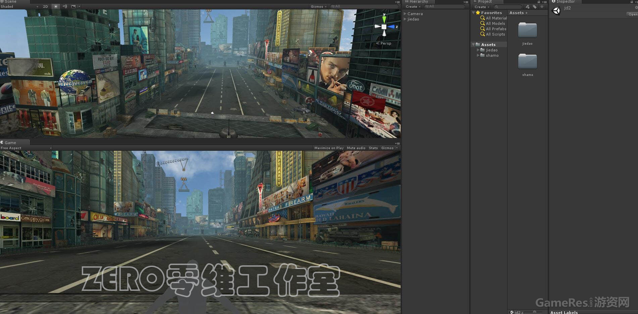Select the large jiedao folder thumbnail

point(527,30)
